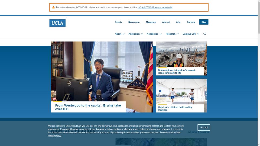Image resolution: width=260 pixels, height=146 pixels.
Task: Expand the Academics menu chevron
Action: point(161,34)
